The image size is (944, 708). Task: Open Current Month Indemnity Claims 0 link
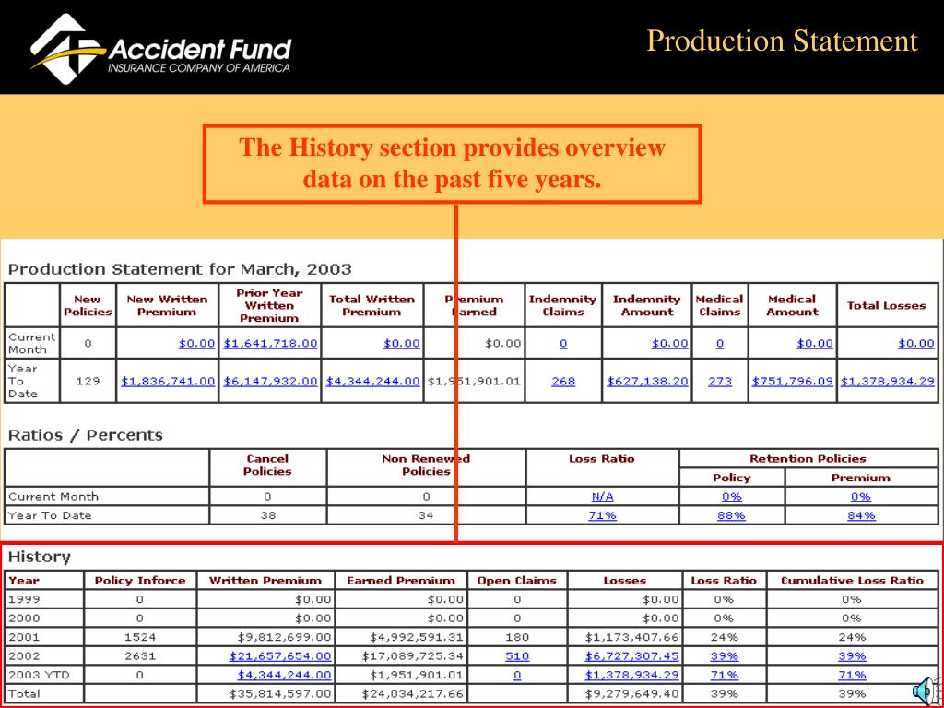tap(563, 344)
